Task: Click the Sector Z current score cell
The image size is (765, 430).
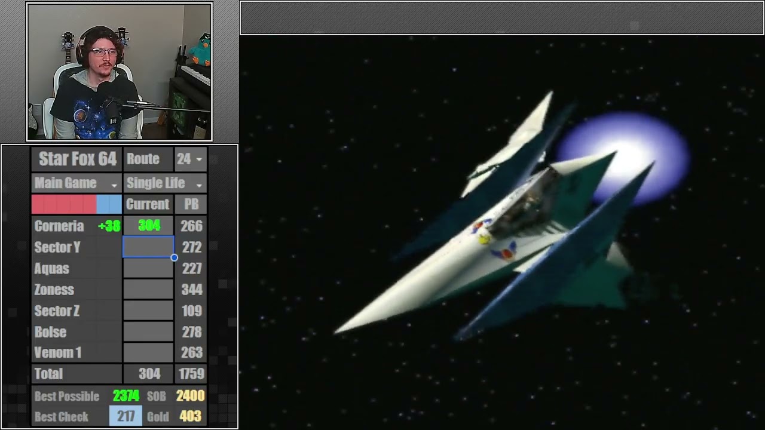Action: click(x=148, y=311)
